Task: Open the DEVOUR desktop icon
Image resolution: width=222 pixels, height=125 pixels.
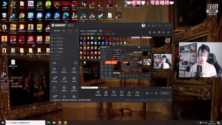Action: click(x=118, y=16)
